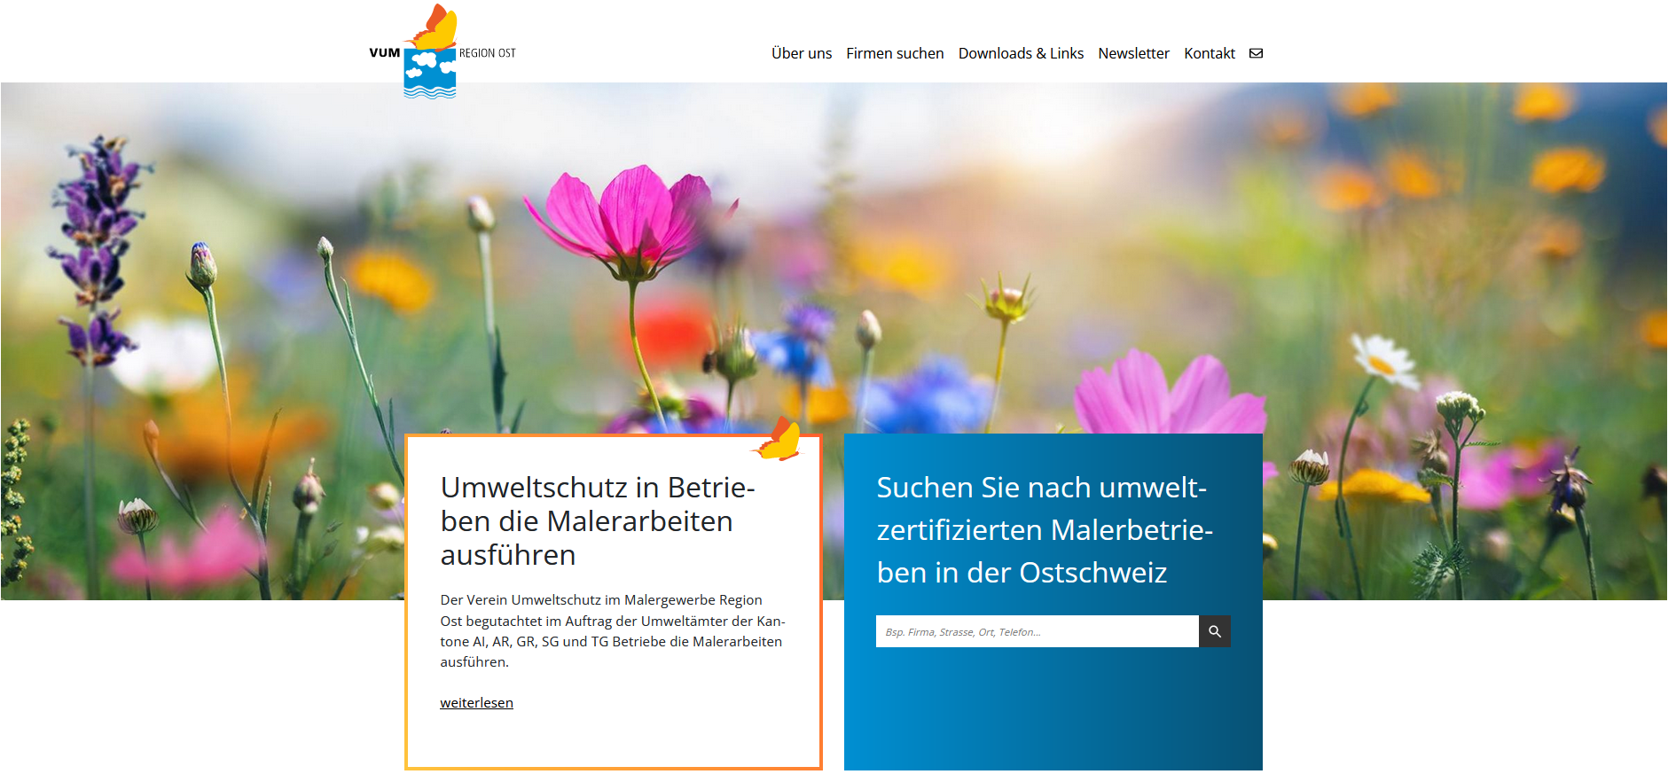
Task: Go to the Firmen suchen page
Action: tap(895, 53)
